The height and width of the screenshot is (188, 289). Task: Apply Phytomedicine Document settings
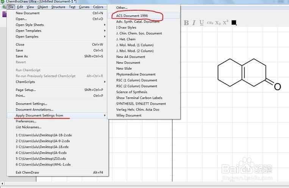point(144,74)
